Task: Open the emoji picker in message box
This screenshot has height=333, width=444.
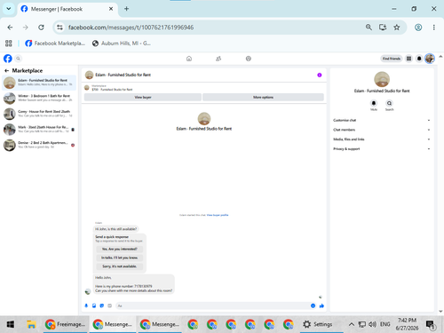Action: pos(313,305)
